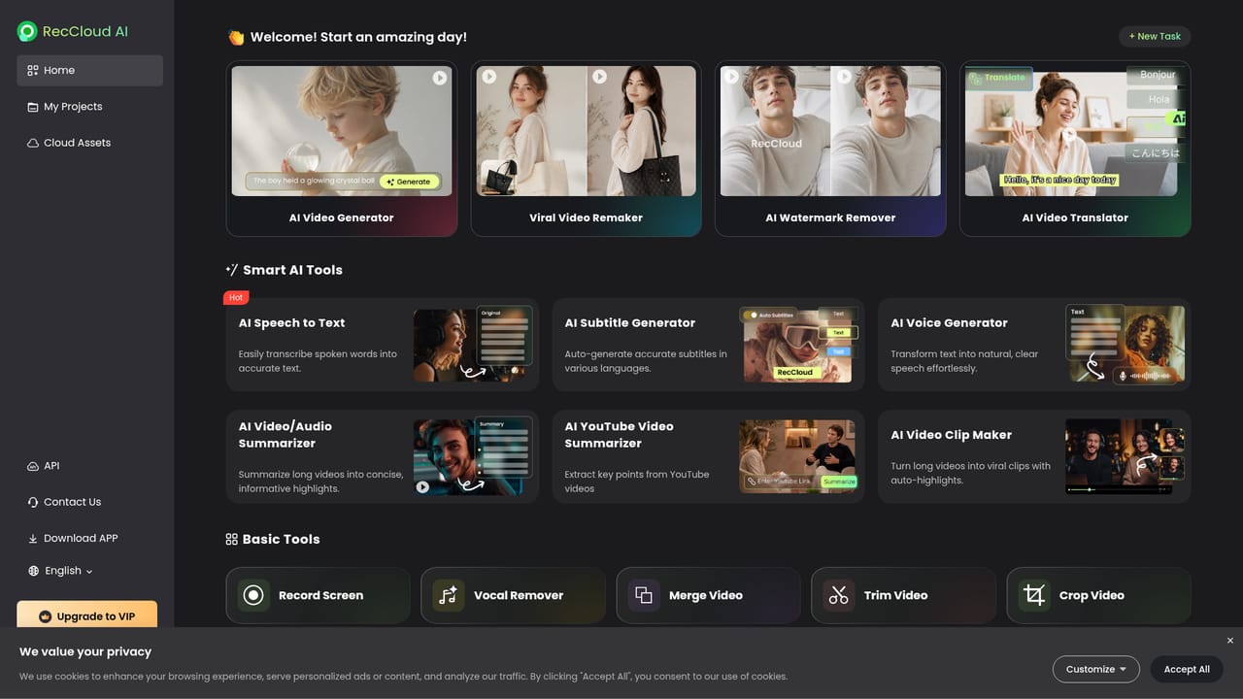Click the globe language icon
This screenshot has width=1243, height=699.
point(34,571)
